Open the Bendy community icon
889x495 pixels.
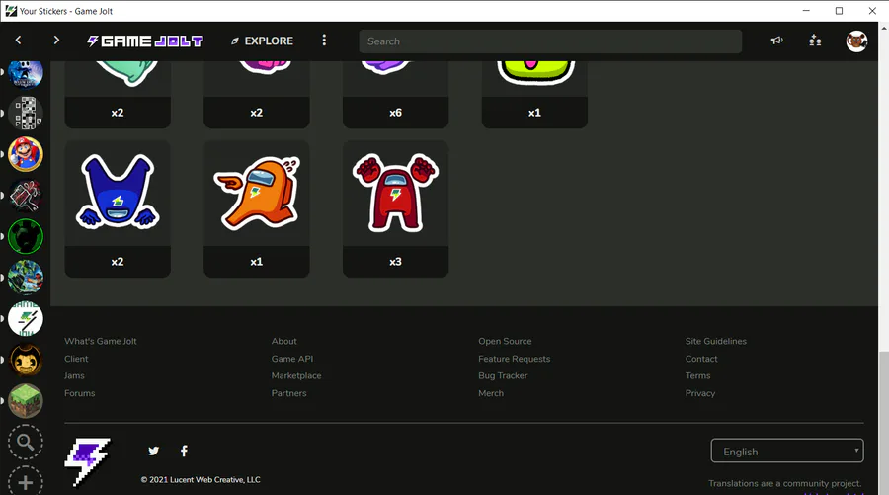26,360
